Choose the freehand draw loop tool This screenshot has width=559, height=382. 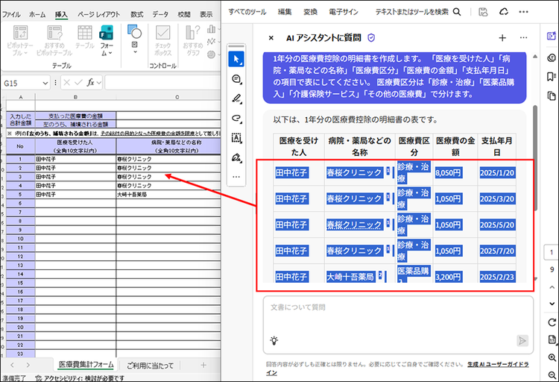(x=237, y=118)
